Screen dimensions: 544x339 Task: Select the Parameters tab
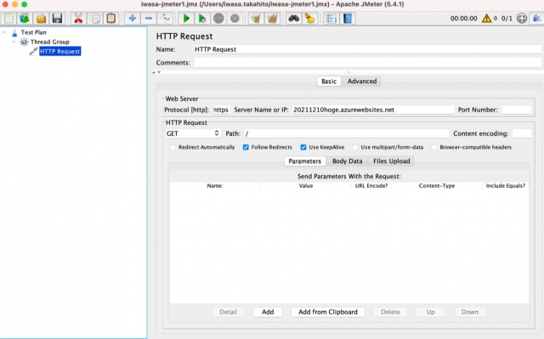(x=304, y=161)
